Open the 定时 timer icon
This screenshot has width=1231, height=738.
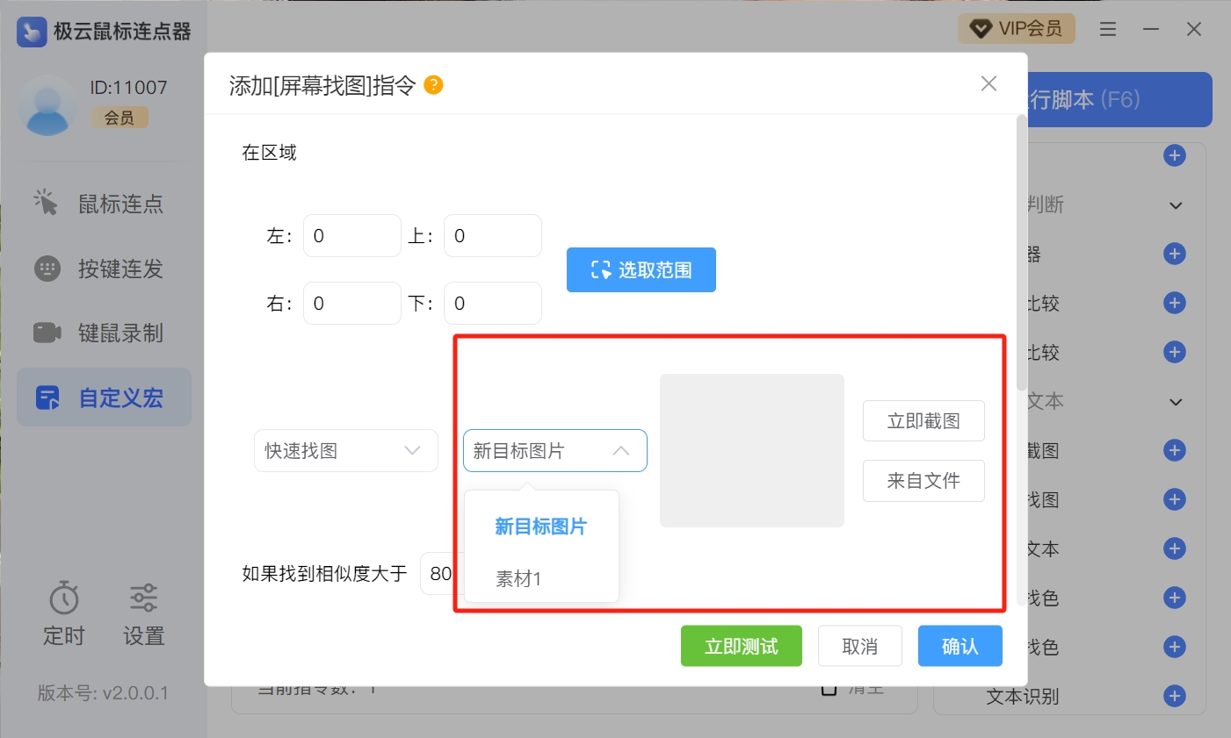point(64,598)
